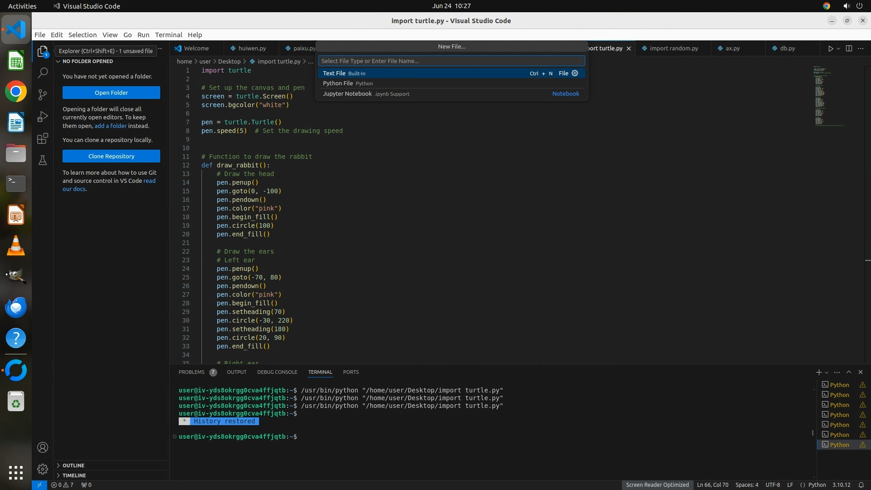Image resolution: width=871 pixels, height=490 pixels.
Task: Click the Select File Type input field
Action: point(451,61)
